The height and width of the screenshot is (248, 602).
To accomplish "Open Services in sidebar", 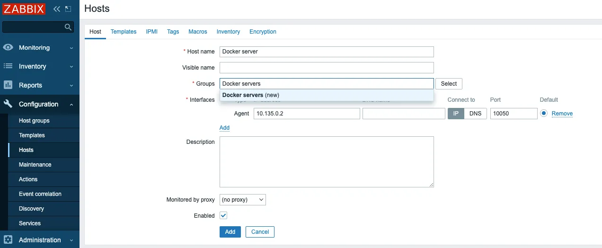I will point(44,223).
